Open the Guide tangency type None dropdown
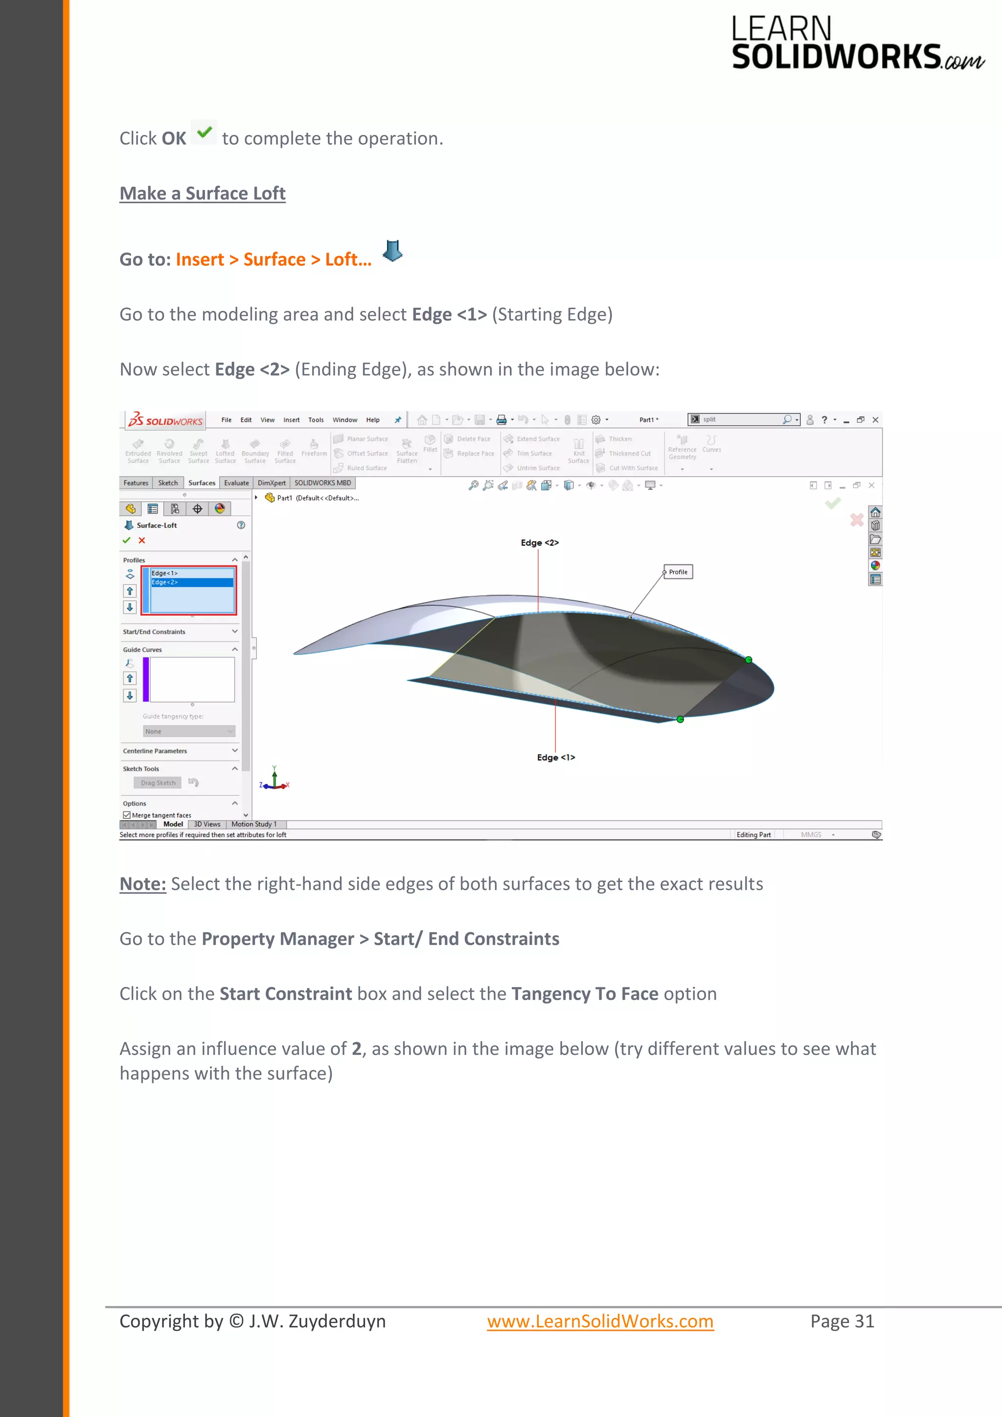 (x=189, y=731)
